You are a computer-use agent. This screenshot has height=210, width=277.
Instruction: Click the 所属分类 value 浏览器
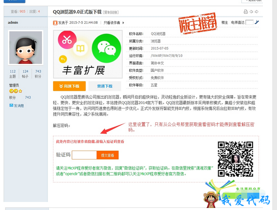156,41
